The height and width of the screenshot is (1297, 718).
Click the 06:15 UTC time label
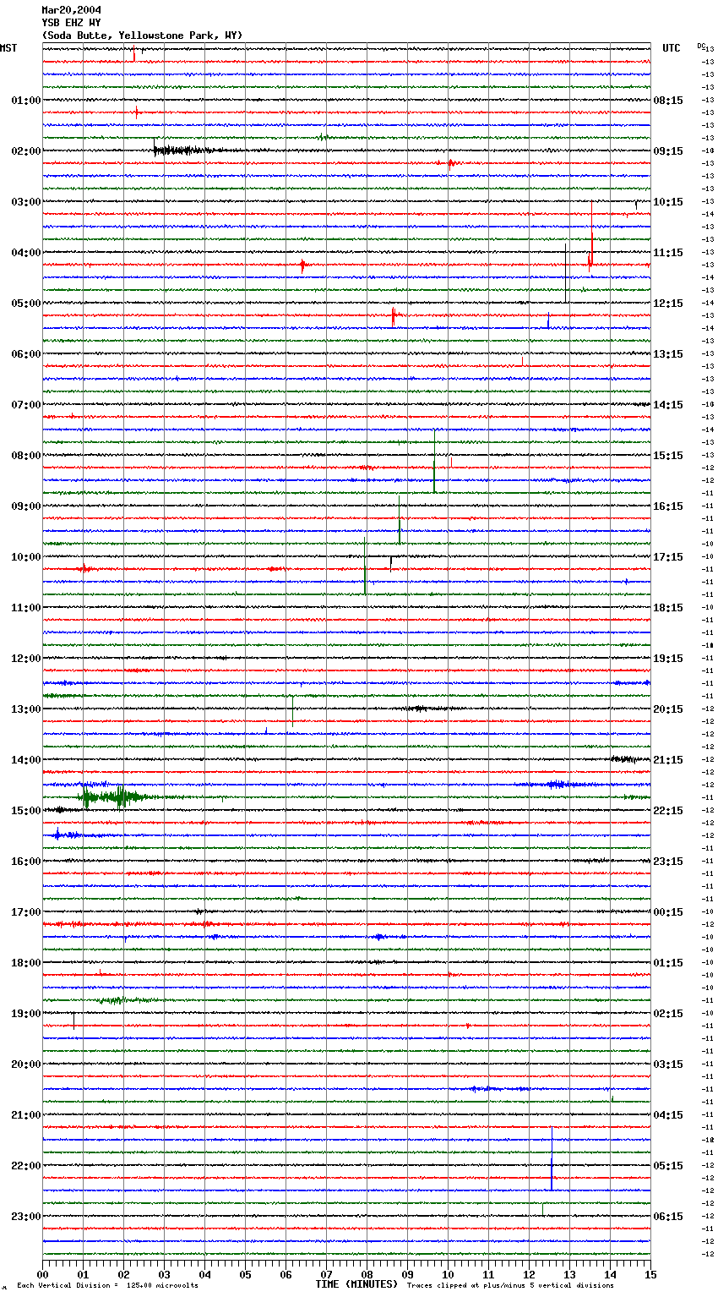click(x=668, y=1217)
